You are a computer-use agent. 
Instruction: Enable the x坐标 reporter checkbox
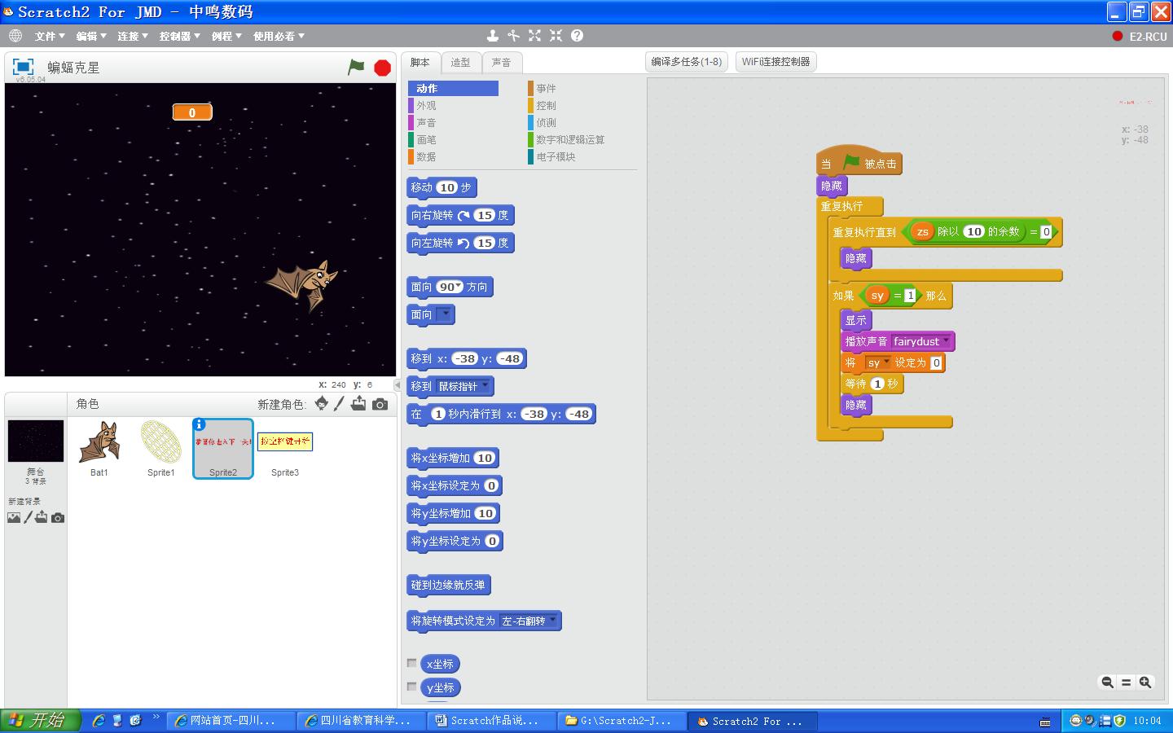(412, 663)
